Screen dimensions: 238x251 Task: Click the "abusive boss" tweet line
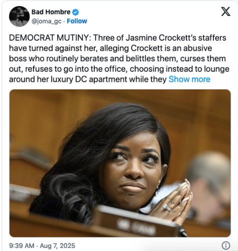pos(110,48)
